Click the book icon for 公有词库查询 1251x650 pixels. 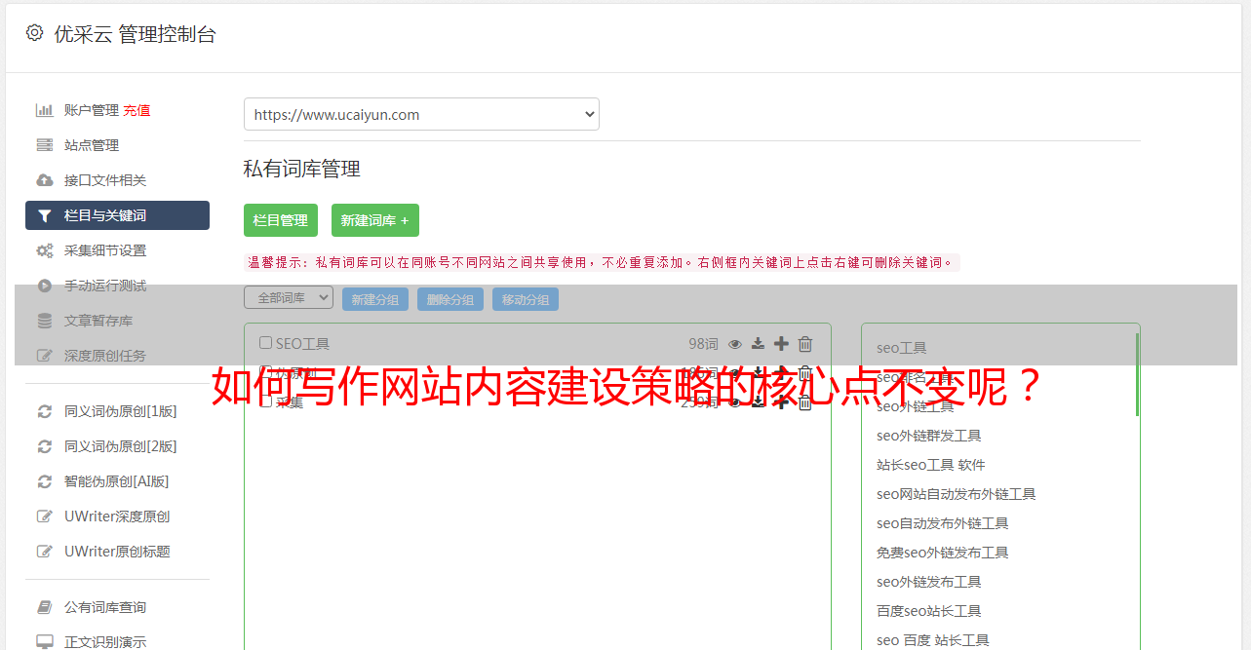(45, 607)
